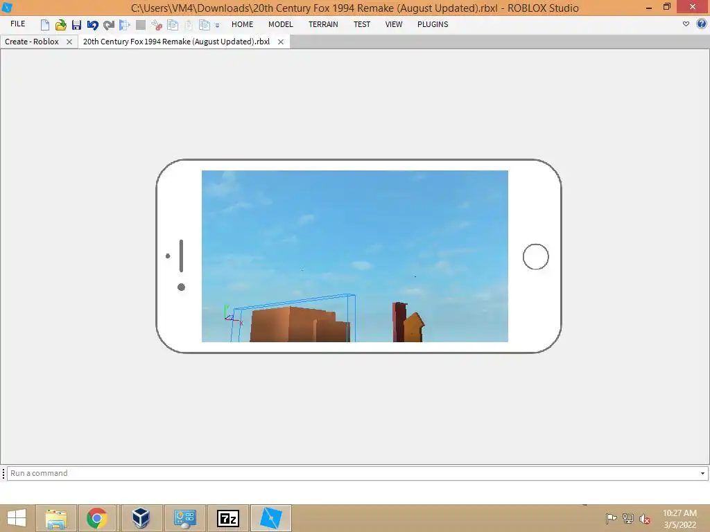This screenshot has width=710, height=532.
Task: Launch Google Chrome from taskbar
Action: 97,518
